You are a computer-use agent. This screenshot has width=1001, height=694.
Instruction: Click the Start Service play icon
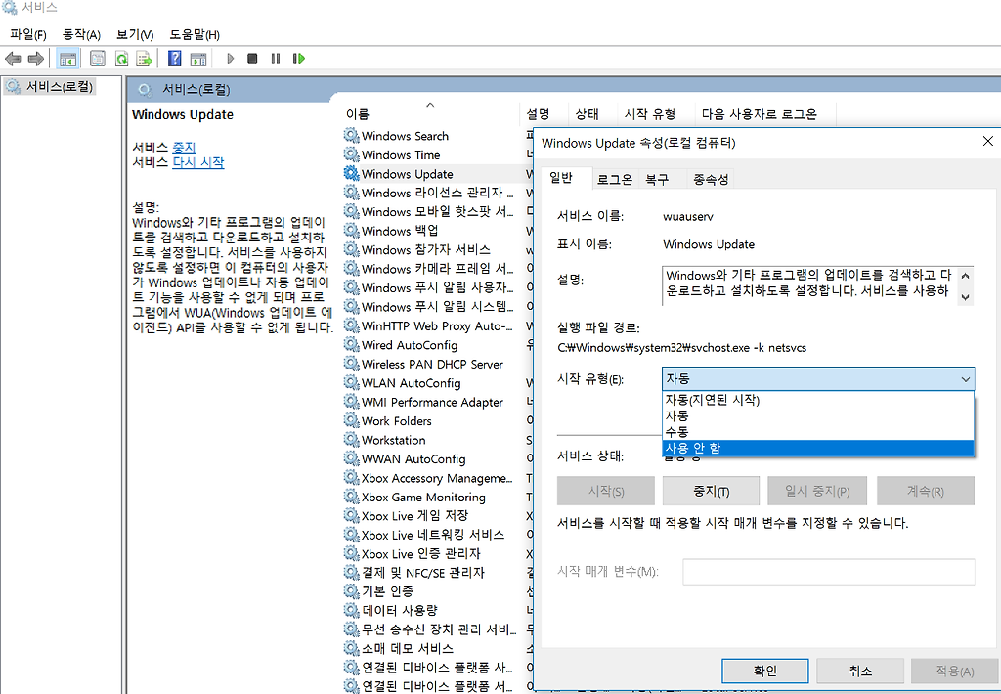click(231, 59)
